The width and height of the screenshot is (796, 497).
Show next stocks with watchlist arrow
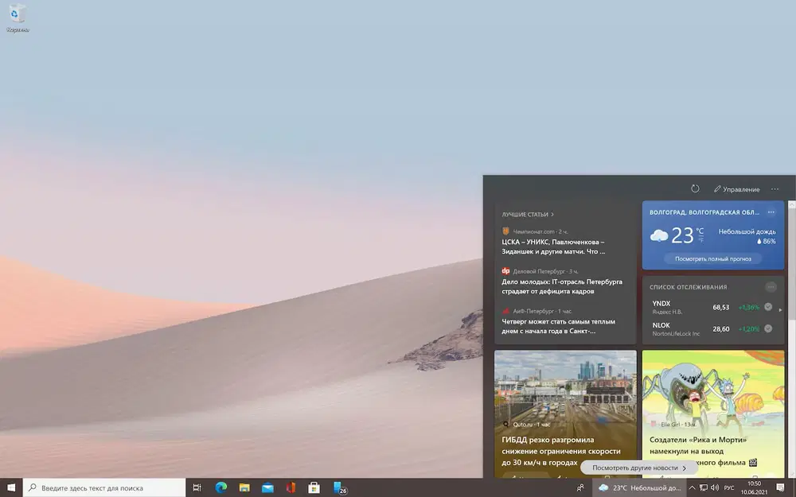coord(780,309)
